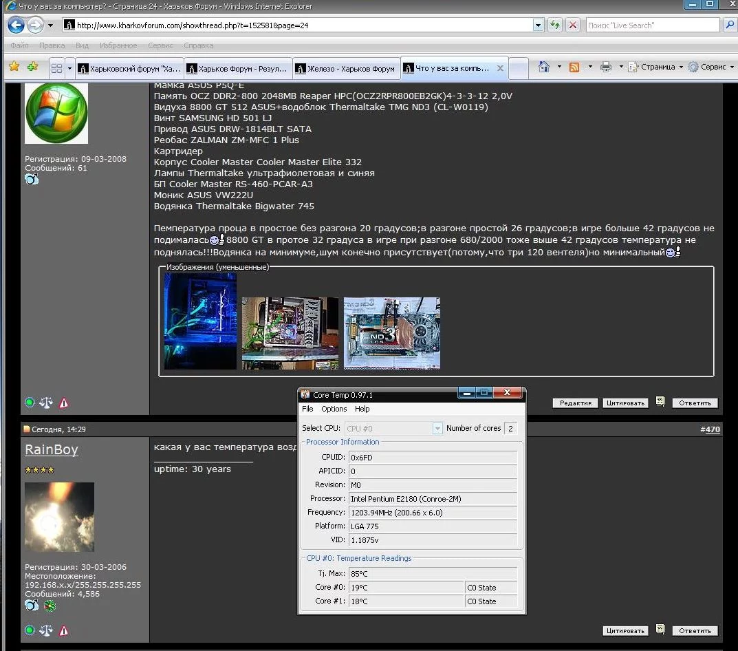This screenshot has width=738, height=651.
Task: Open the tab list dropdown arrow
Action: pyautogui.click(x=69, y=68)
